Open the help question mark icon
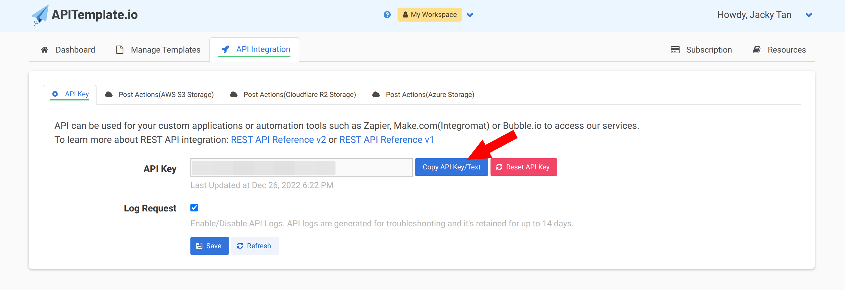845x290 pixels. 387,14
